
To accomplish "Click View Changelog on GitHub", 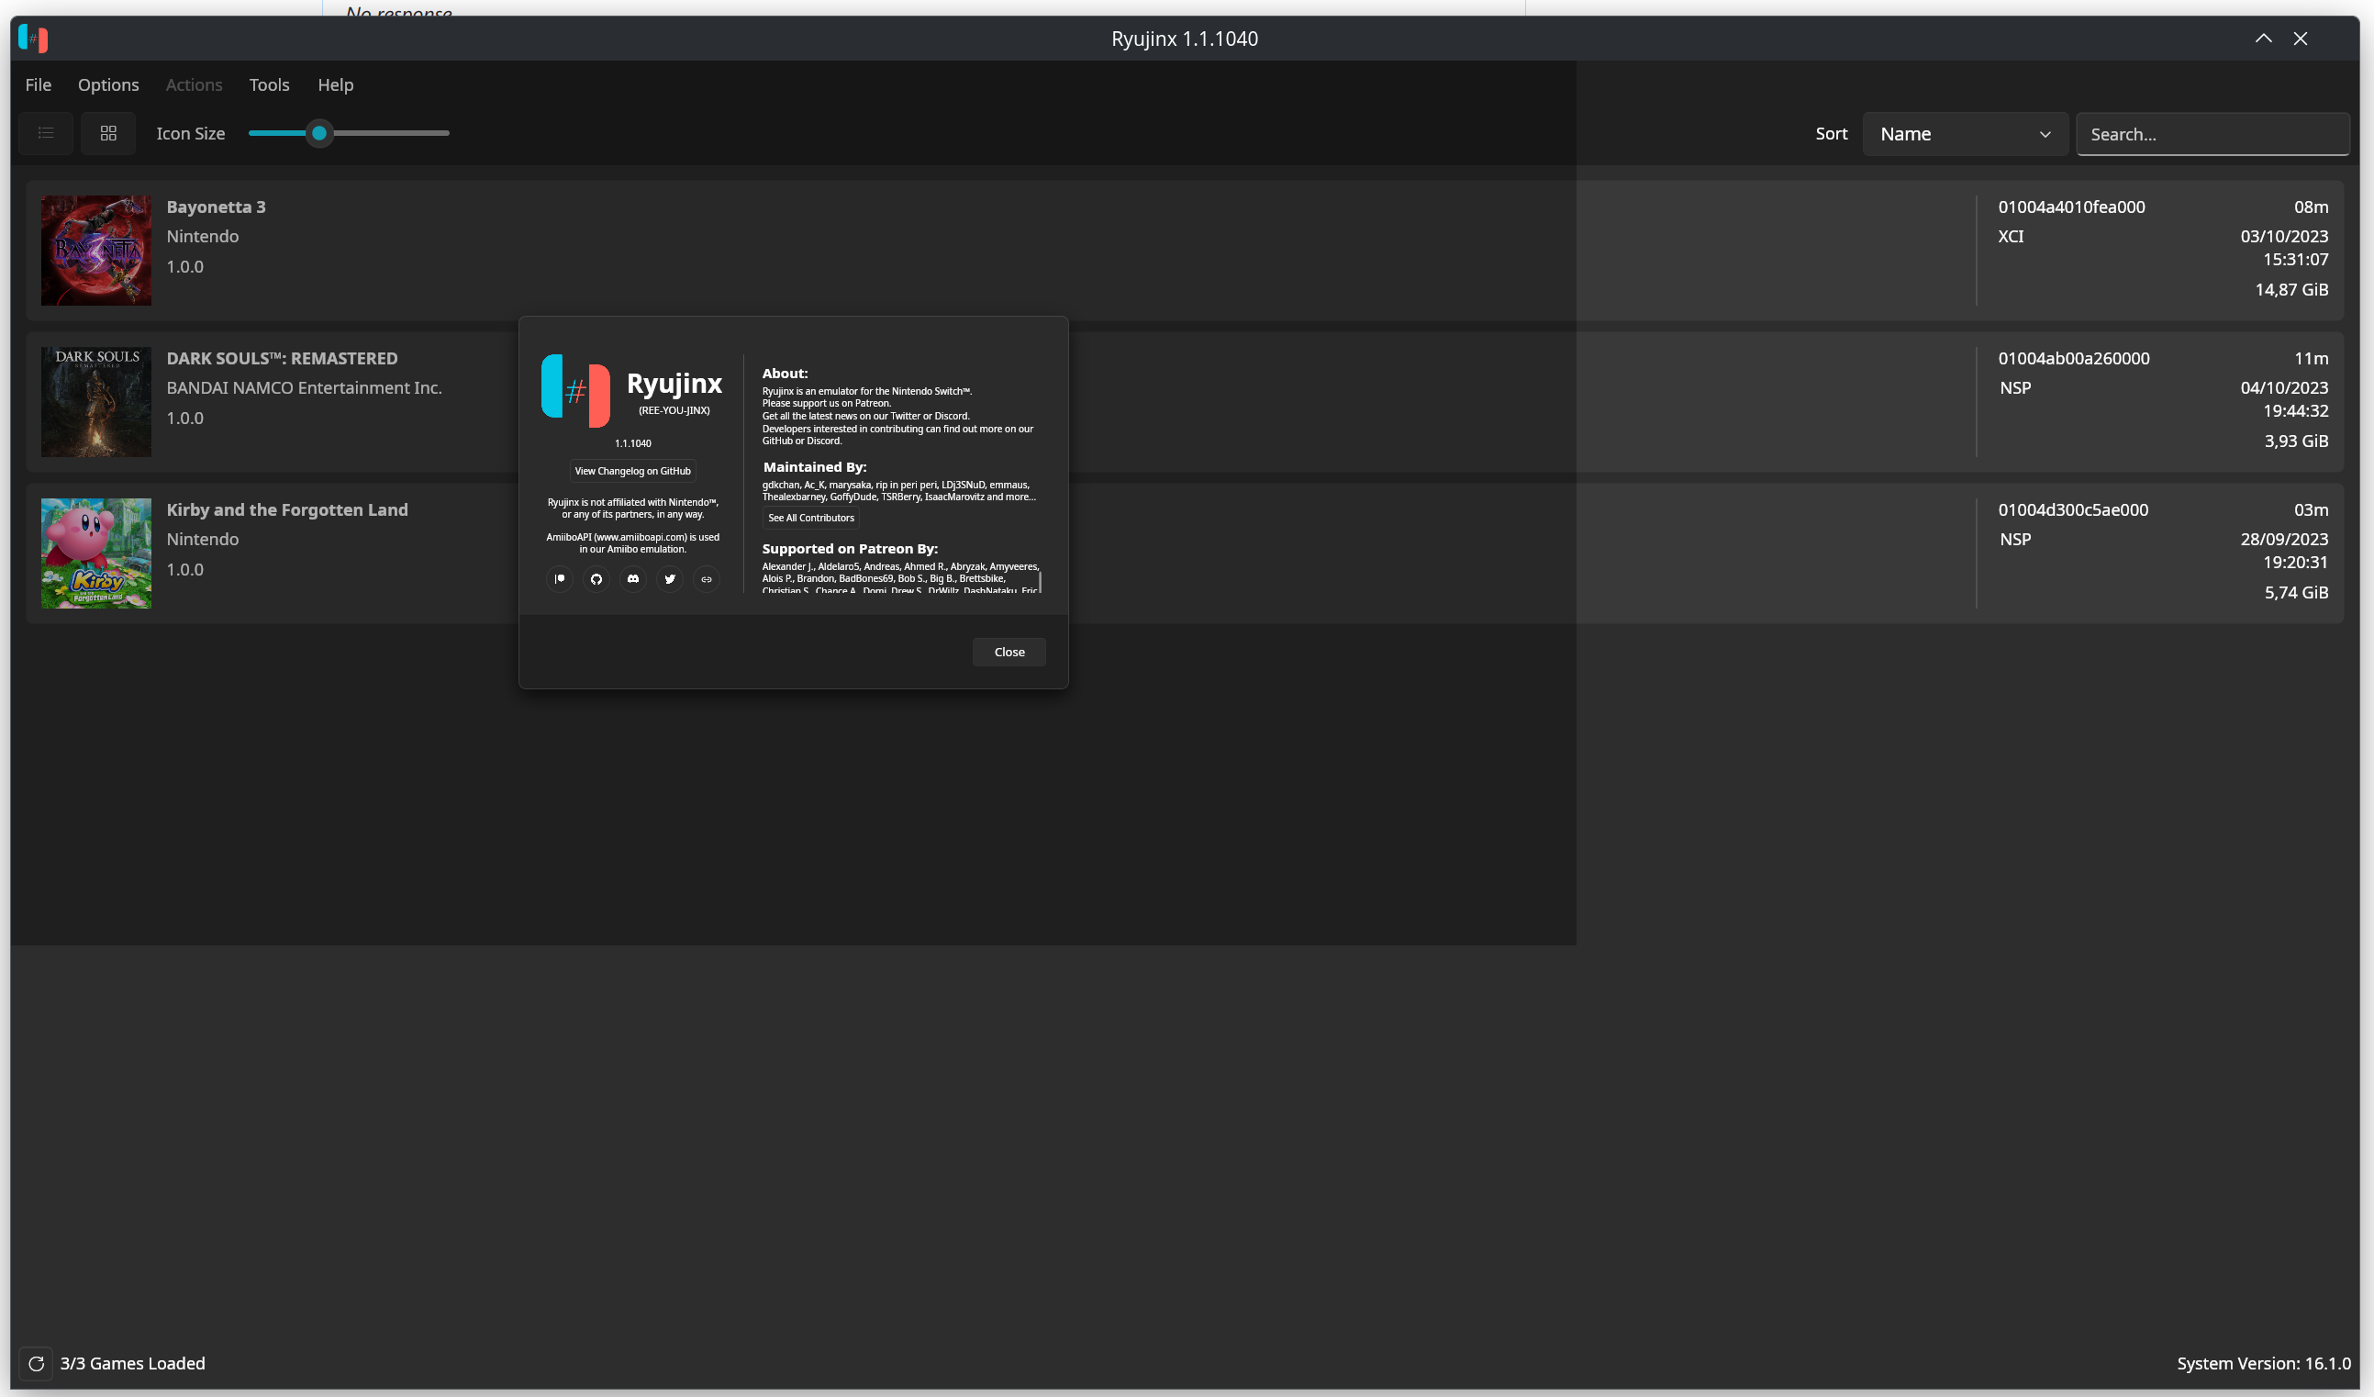I will (x=633, y=471).
